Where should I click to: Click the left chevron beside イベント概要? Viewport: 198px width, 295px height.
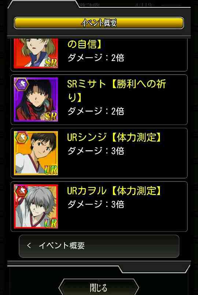[x=29, y=245]
